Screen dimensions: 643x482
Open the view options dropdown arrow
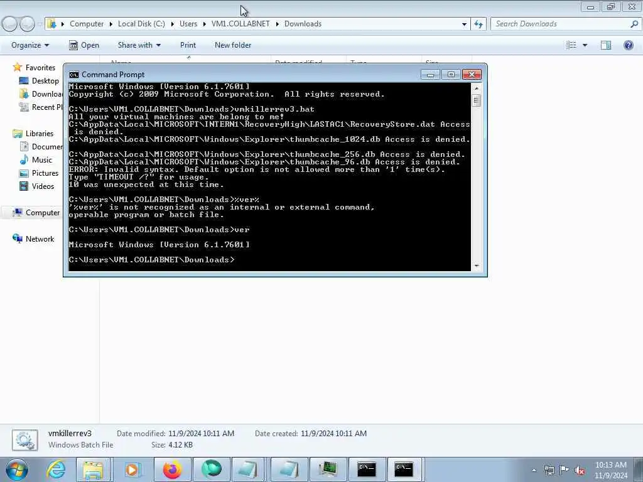585,45
